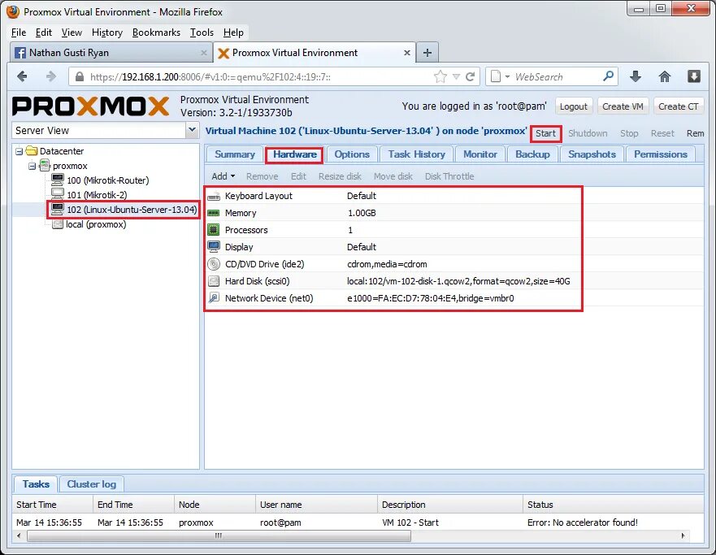Click the bookmark star in address bar
This screenshot has width=716, height=555.
click(440, 76)
